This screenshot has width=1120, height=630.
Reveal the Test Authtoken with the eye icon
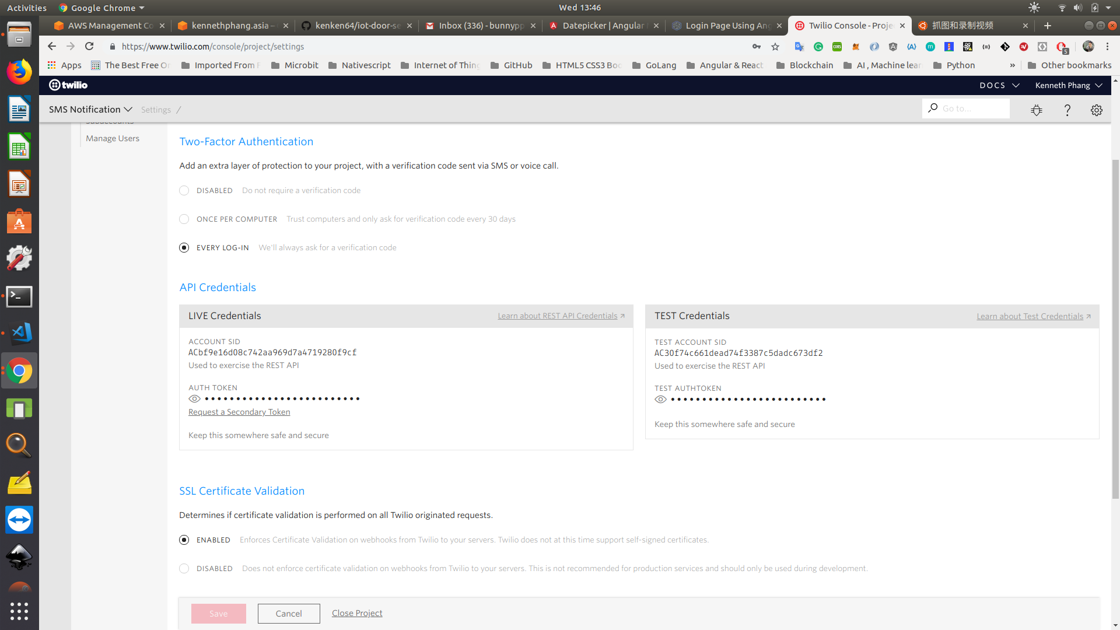(x=660, y=400)
